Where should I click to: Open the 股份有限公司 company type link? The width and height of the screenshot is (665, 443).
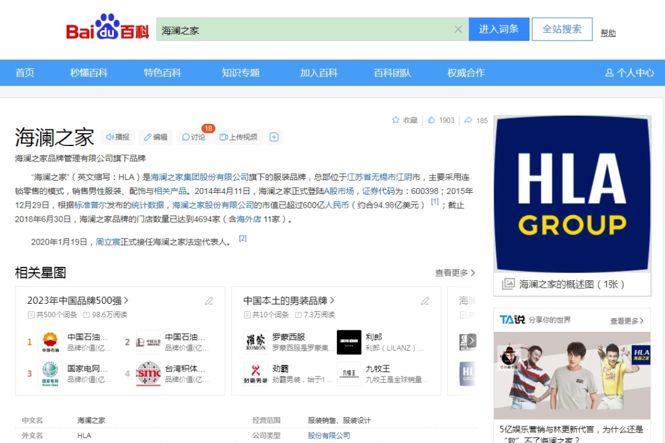(x=329, y=436)
